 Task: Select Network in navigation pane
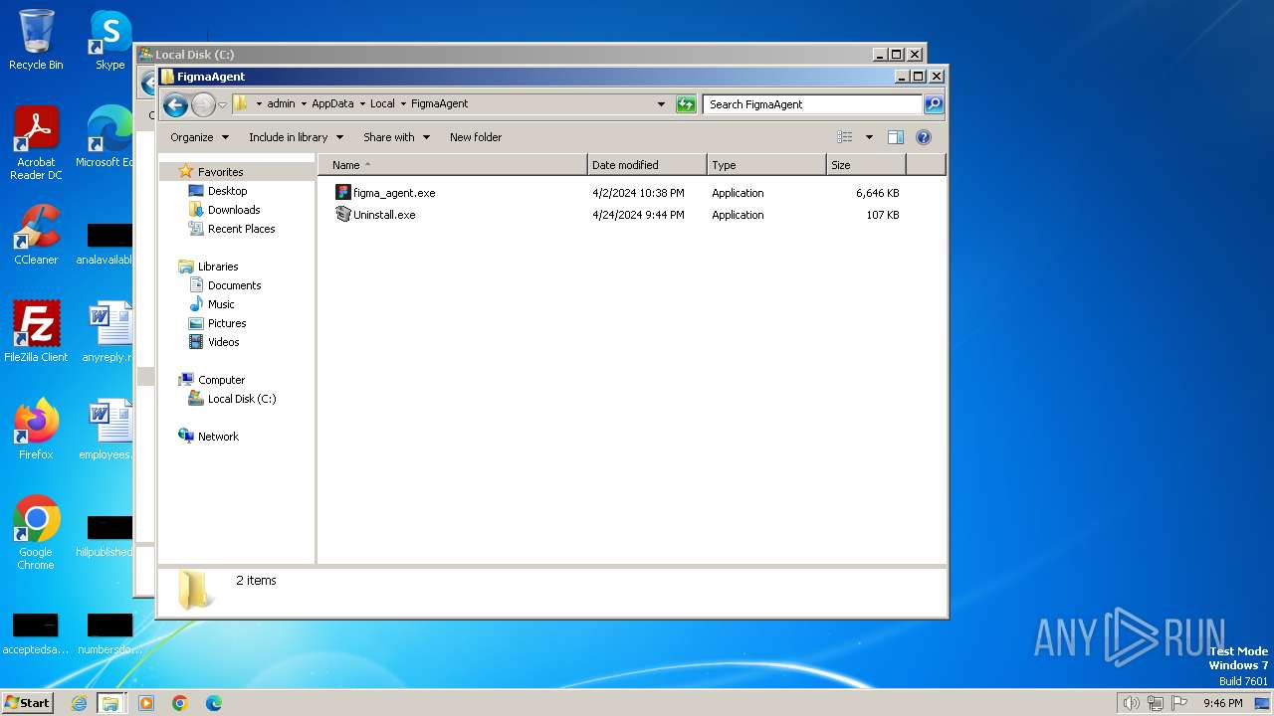pos(218,437)
